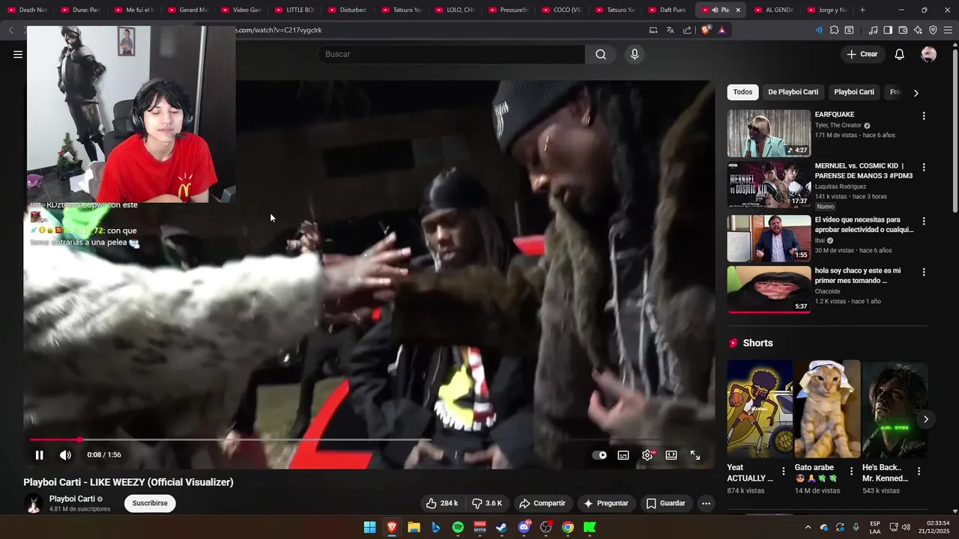This screenshot has width=959, height=539.
Task: Subscribe via the Suscribirse button
Action: [x=150, y=503]
